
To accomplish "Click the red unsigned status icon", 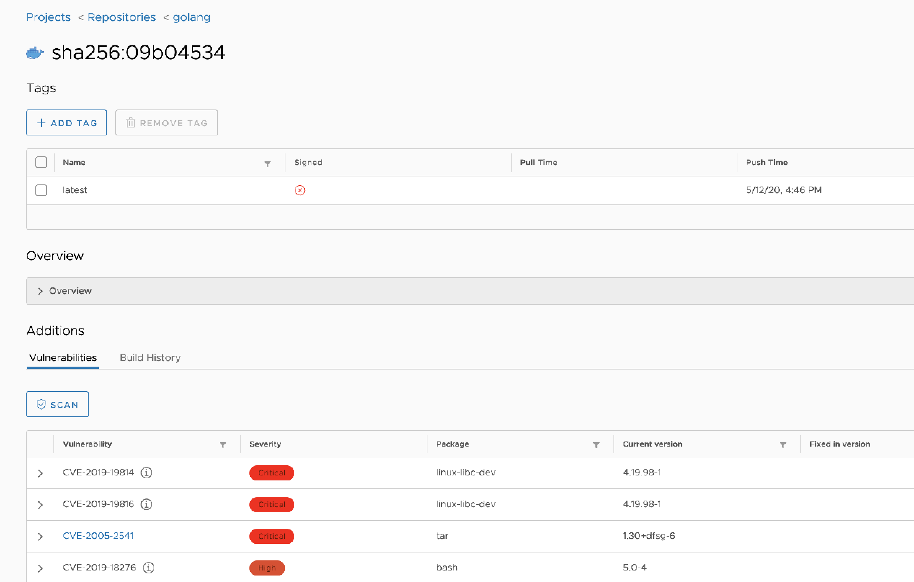I will tap(300, 190).
